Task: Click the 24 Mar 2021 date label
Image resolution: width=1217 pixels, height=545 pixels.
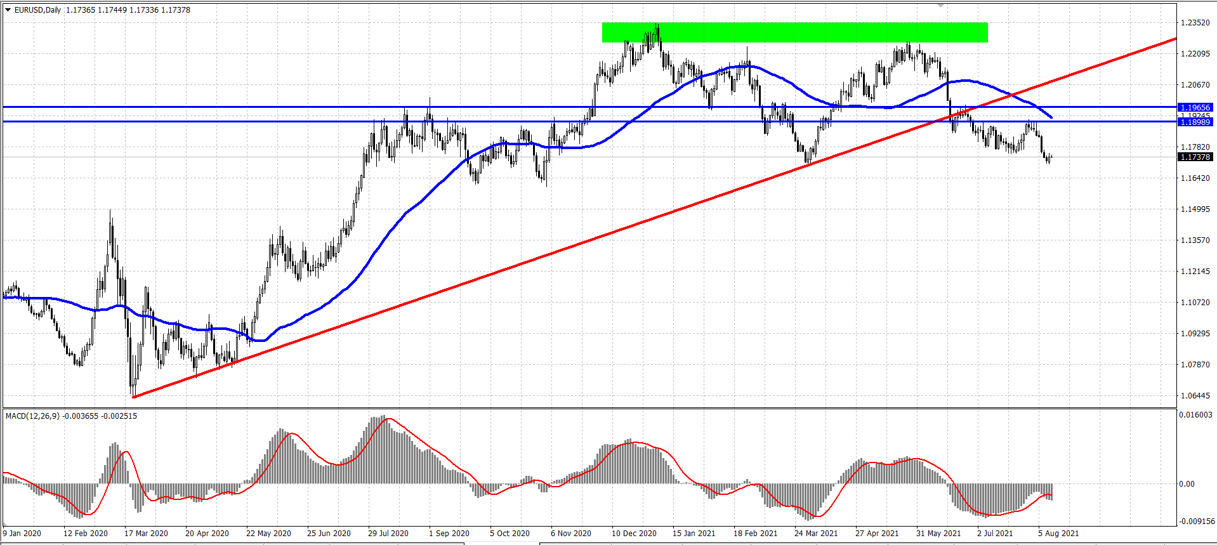Action: (x=816, y=534)
